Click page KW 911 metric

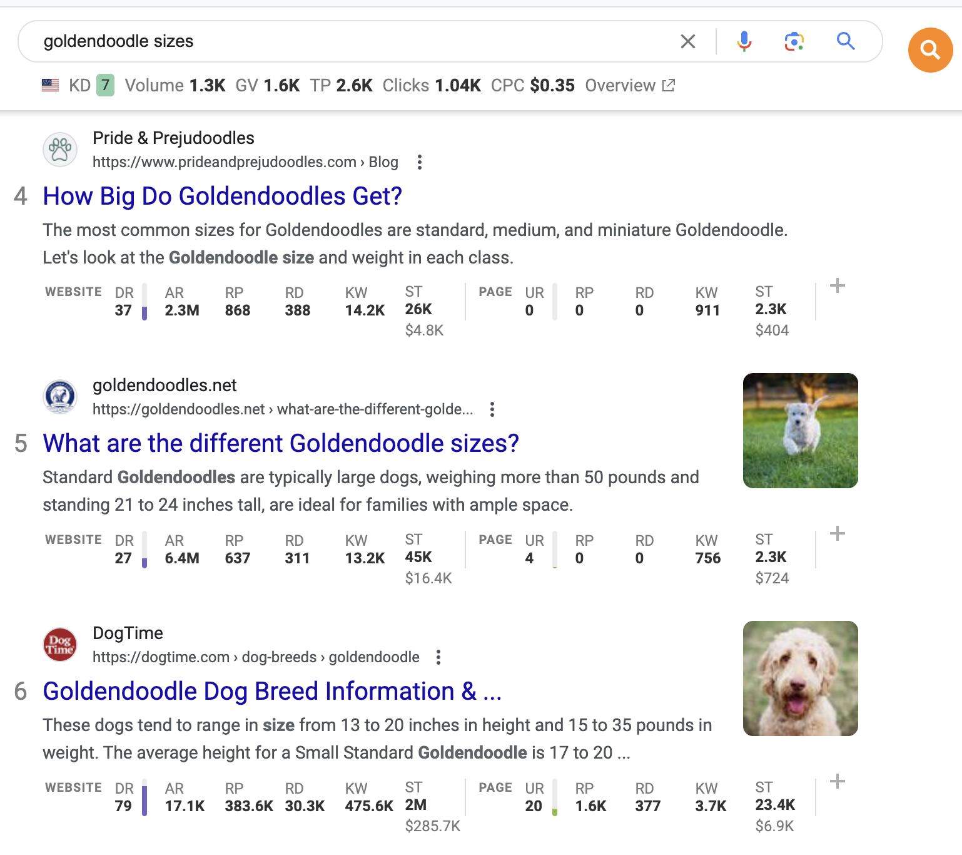pyautogui.click(x=707, y=302)
